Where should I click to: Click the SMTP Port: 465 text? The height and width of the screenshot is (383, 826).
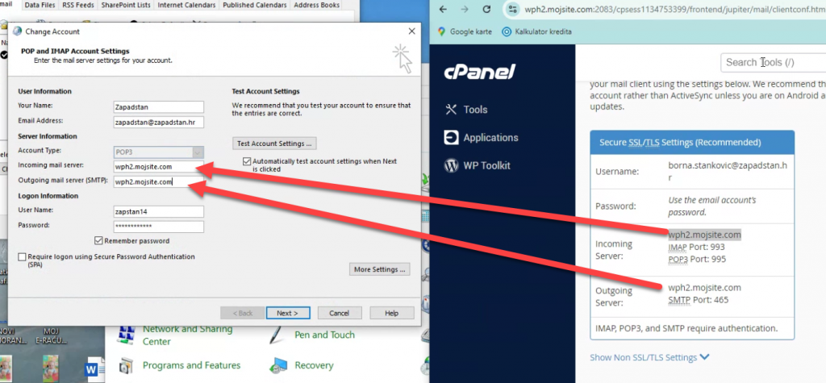click(x=698, y=300)
